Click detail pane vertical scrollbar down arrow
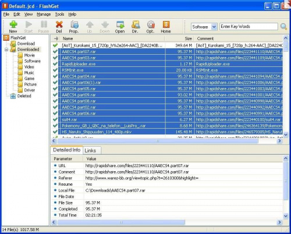The width and height of the screenshot is (291, 234). (x=286, y=216)
